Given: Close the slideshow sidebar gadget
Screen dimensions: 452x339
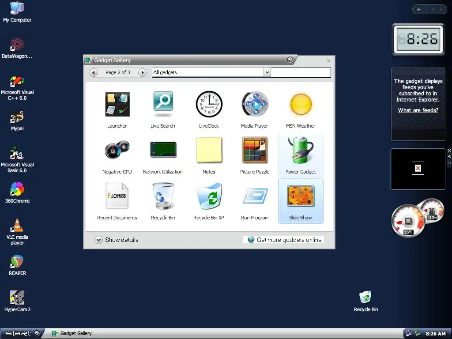Looking at the screenshot, I should click(x=449, y=151).
